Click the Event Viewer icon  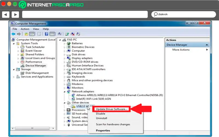click(22, 51)
